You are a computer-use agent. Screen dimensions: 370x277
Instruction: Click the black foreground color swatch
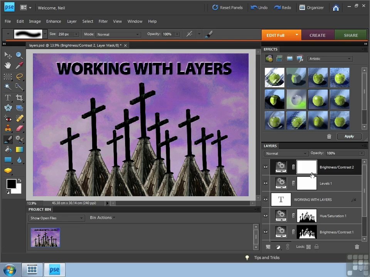point(11,184)
